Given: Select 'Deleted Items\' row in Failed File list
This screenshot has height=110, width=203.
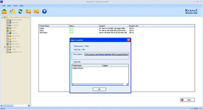Looking at the screenshot, I should (100, 68).
